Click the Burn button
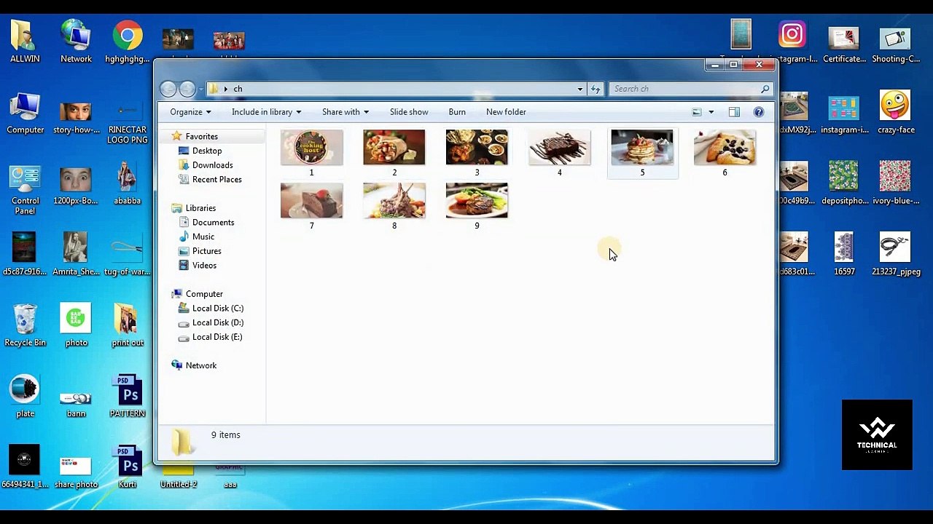The image size is (933, 524). click(x=457, y=112)
